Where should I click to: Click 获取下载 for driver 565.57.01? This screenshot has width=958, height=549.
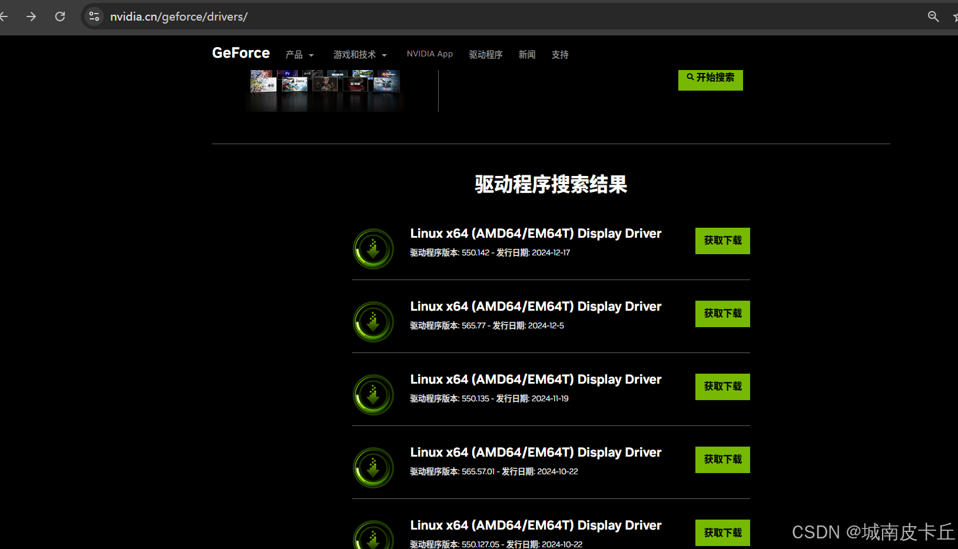click(x=722, y=460)
